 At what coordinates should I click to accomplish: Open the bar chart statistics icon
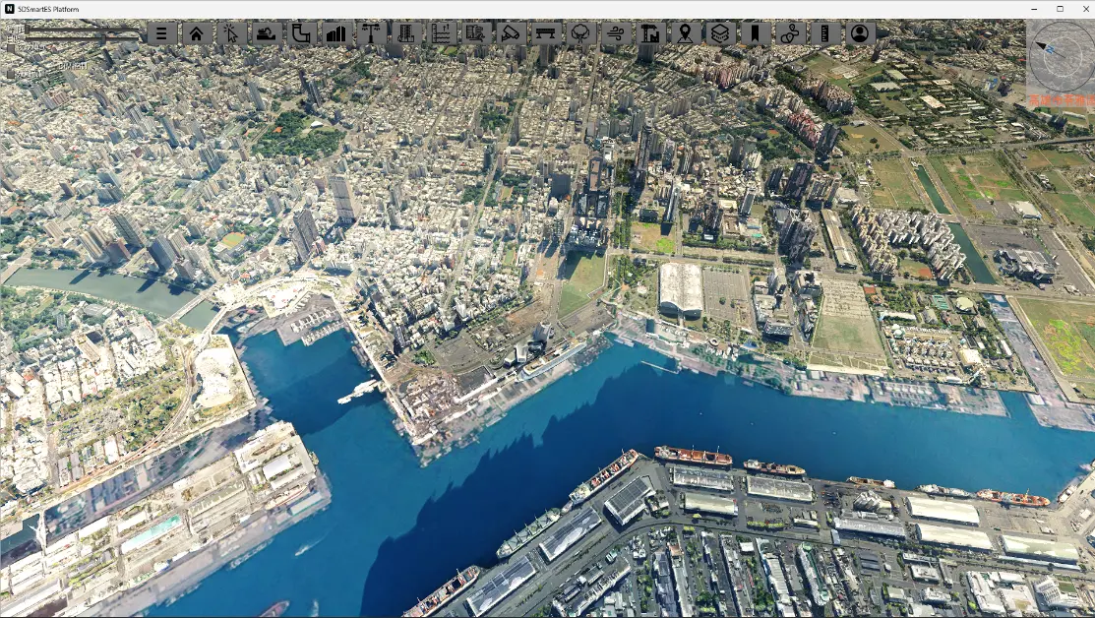coord(336,33)
